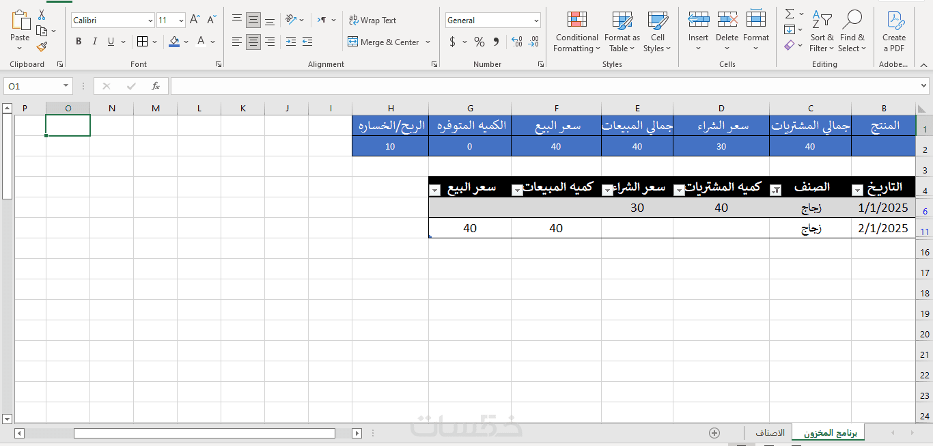The image size is (933, 446).
Task: Click the Fill Color bucket icon
Action: click(x=174, y=42)
